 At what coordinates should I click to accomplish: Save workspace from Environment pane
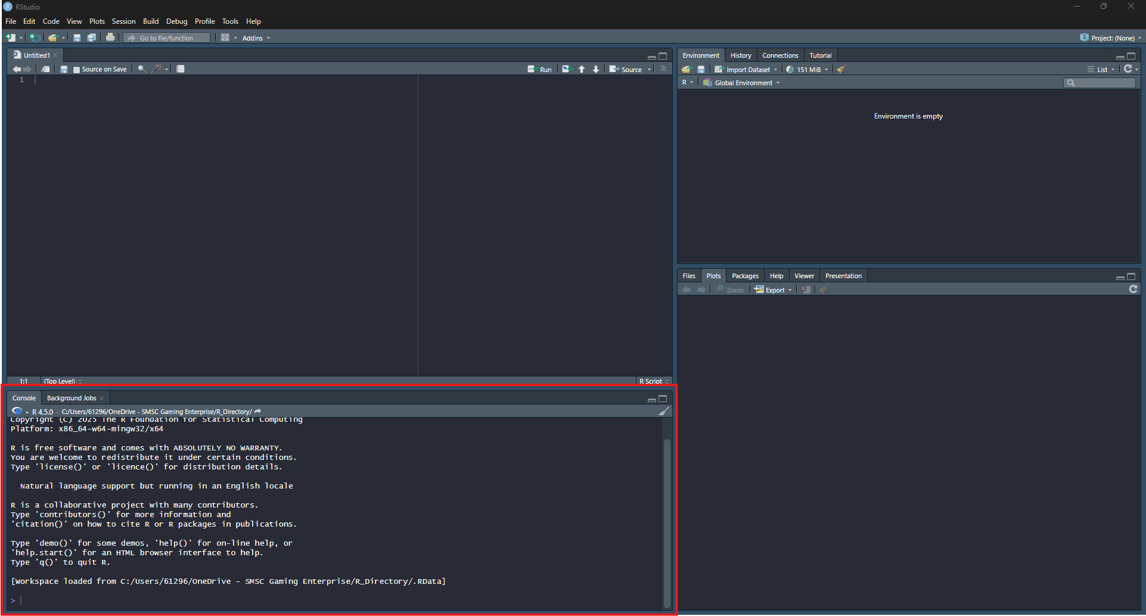click(x=701, y=70)
